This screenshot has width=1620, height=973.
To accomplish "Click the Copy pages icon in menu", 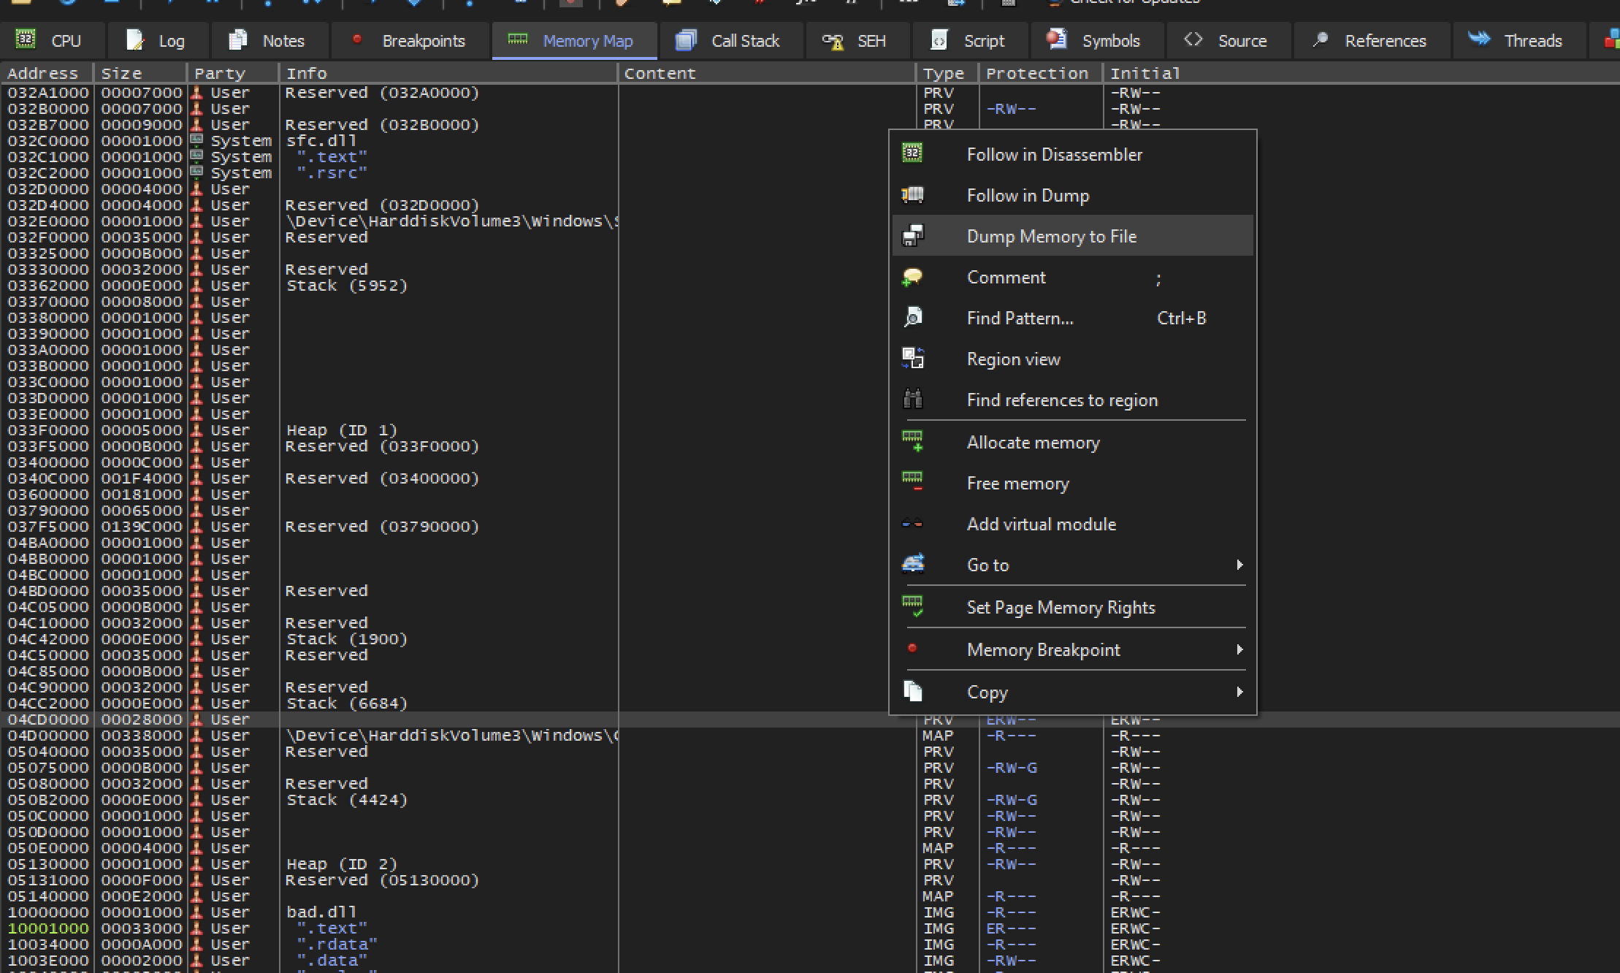I will 912,691.
